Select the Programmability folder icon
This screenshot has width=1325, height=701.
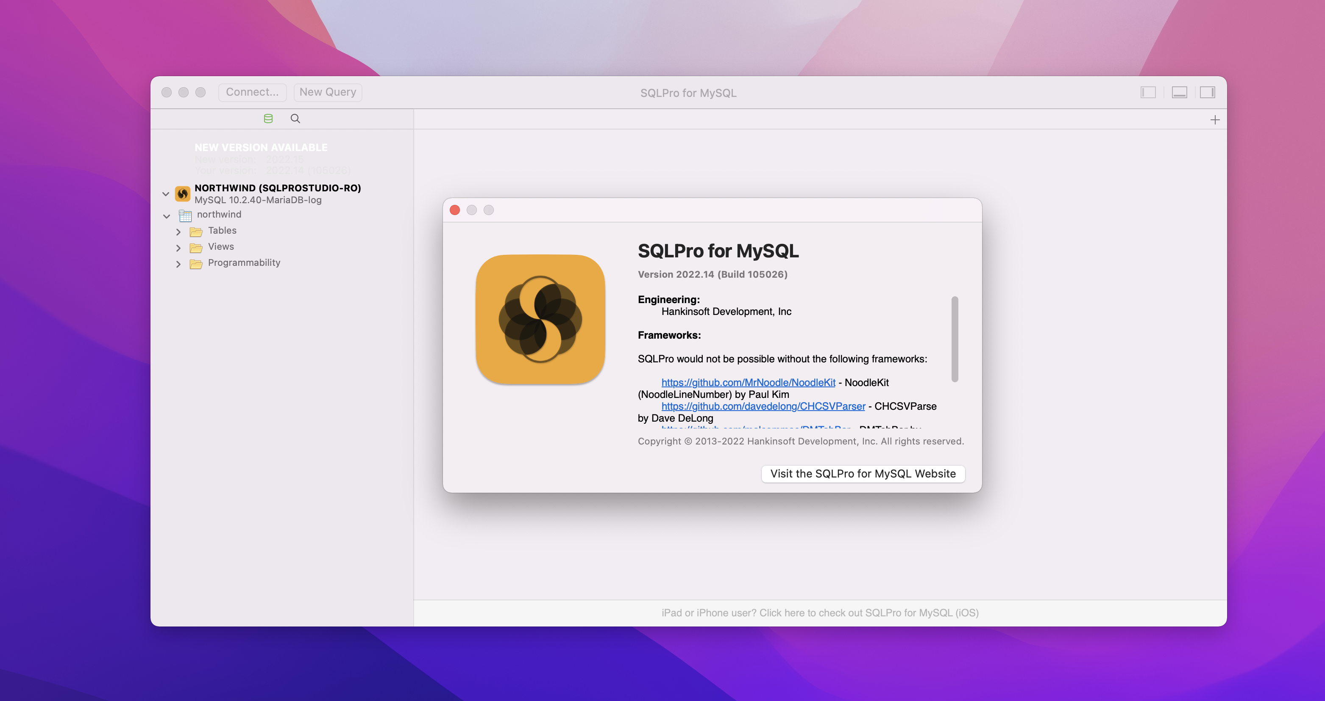tap(196, 264)
